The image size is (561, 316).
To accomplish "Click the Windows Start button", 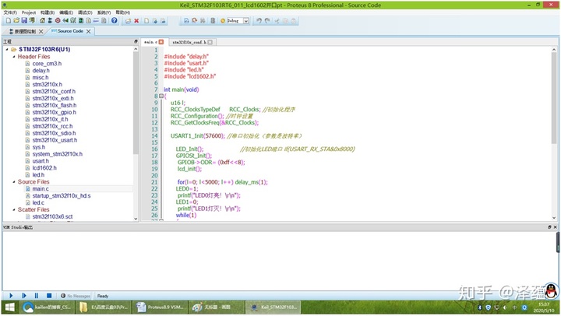I will (x=9, y=307).
